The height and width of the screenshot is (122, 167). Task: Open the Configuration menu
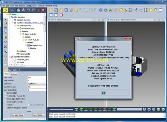pos(31,6)
